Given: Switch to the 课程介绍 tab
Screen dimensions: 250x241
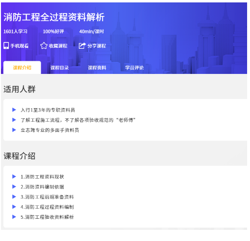Looking at the screenshot, I should 22,68.
